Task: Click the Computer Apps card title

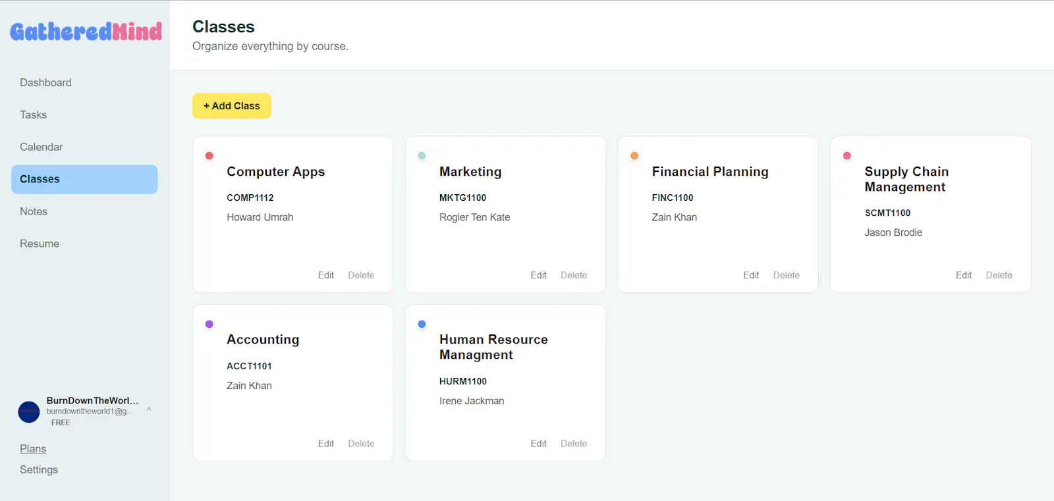Action: pyautogui.click(x=276, y=172)
